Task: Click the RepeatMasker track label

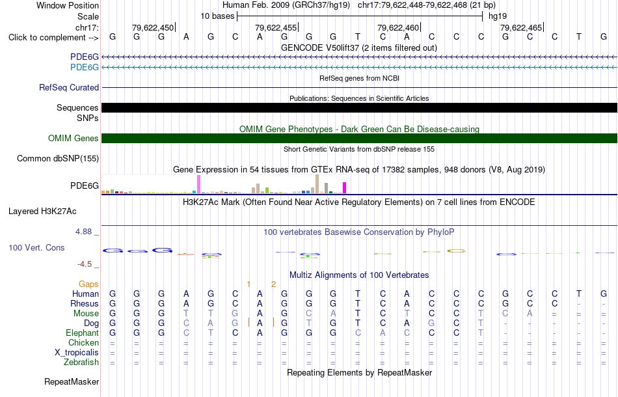Action: tap(72, 381)
